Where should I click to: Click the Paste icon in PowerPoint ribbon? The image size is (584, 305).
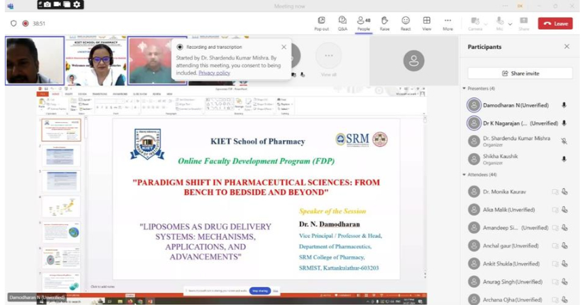[x=42, y=104]
